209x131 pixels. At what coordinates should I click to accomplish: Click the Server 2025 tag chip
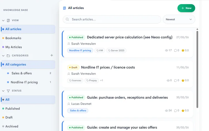tap(116, 51)
